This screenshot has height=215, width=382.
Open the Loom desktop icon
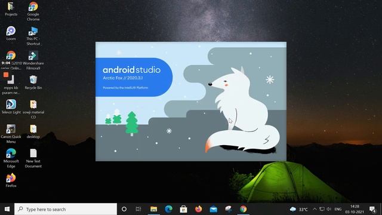pyautogui.click(x=11, y=33)
